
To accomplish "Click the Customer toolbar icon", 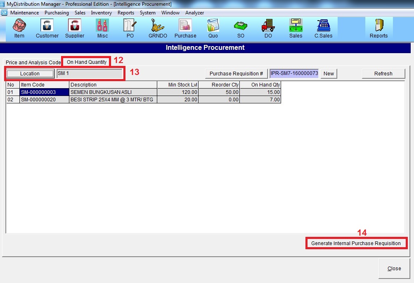I will pyautogui.click(x=47, y=28).
